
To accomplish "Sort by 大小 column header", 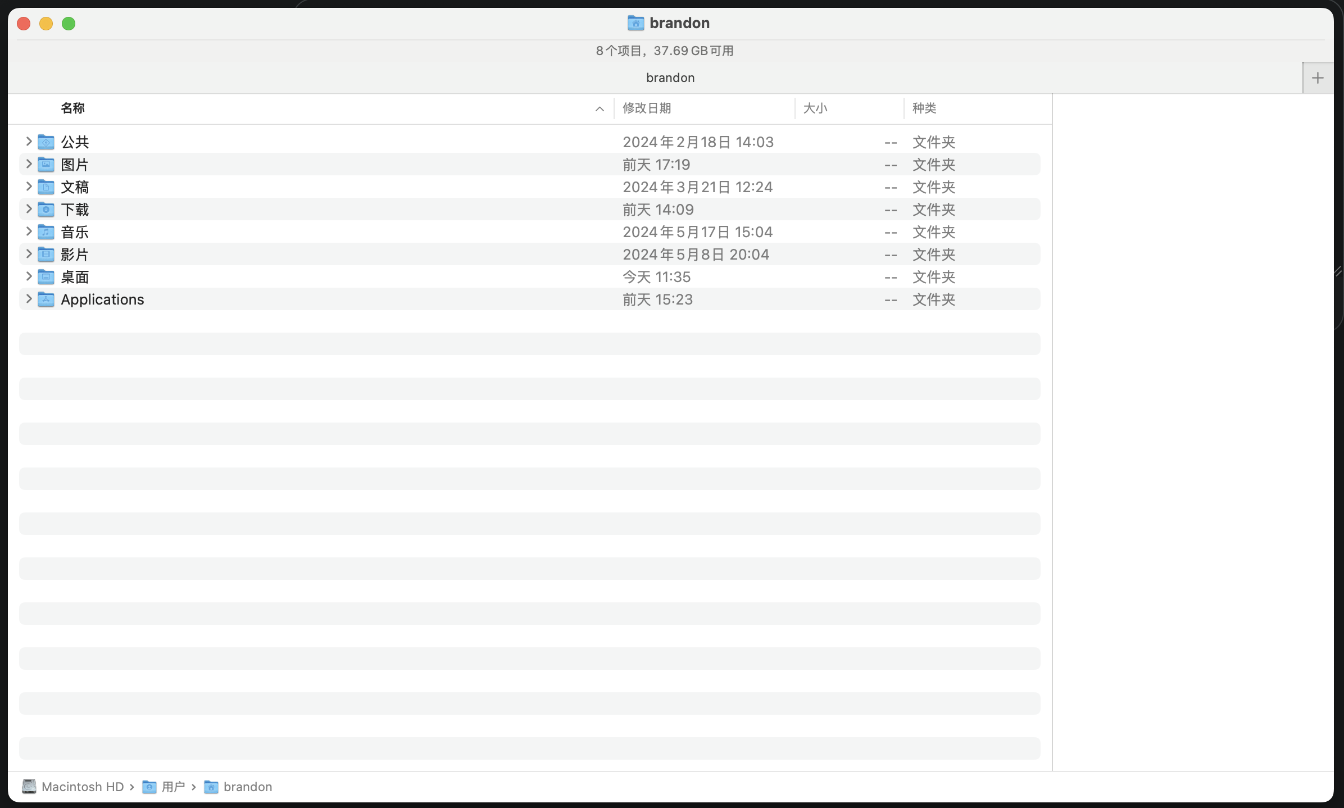I will pyautogui.click(x=815, y=108).
